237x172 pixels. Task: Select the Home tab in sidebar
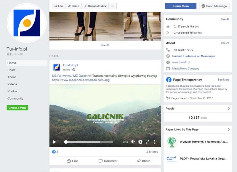(x=26, y=63)
